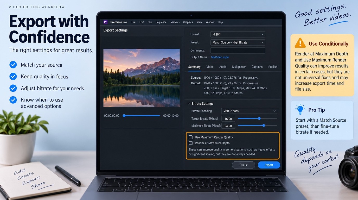Image resolution: width=358 pixels, height=200 pixels.
Task: Open the Format dropdown showing H.264
Action: coord(238,34)
